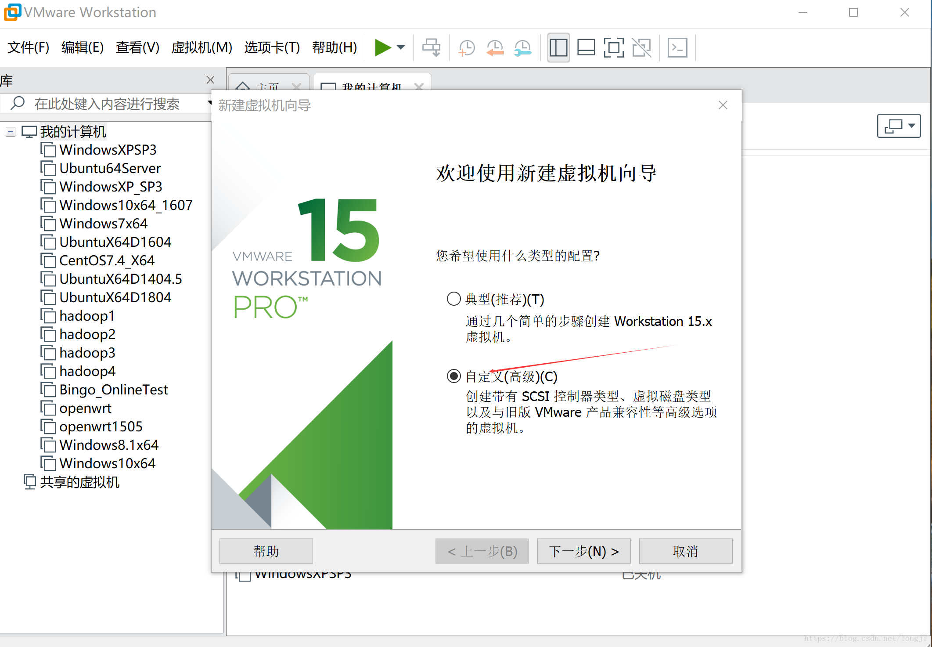Click the console view toolbar icon

[677, 47]
